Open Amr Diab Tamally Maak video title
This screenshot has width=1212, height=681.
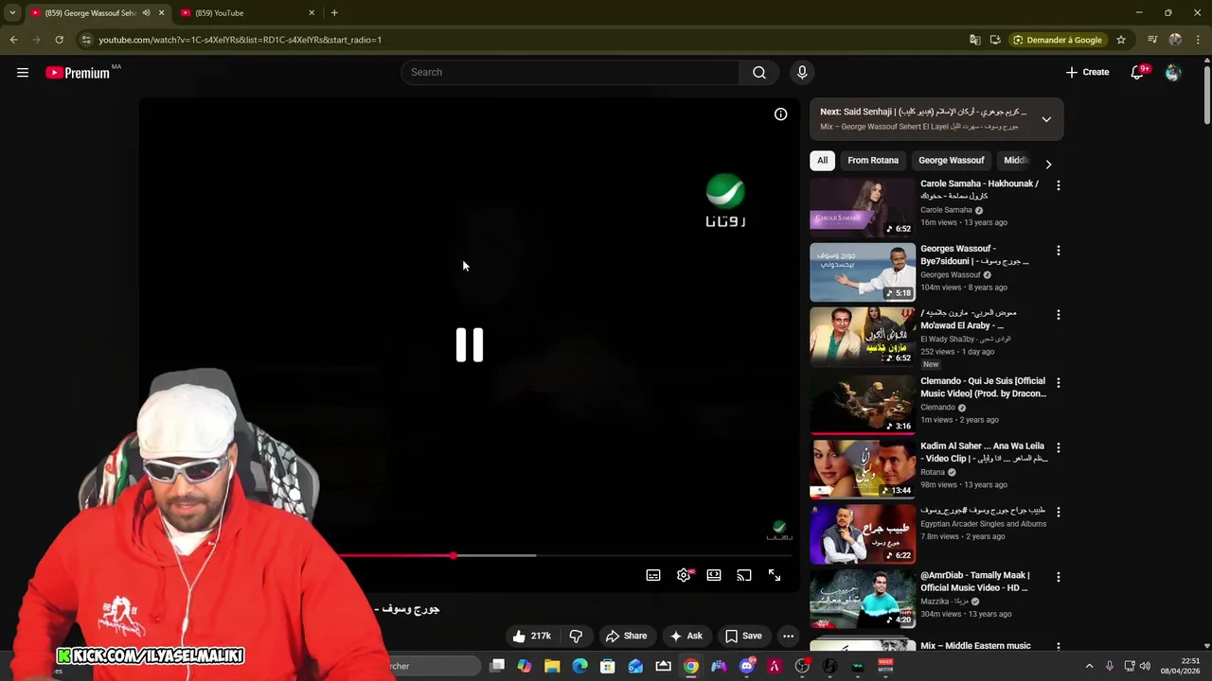(x=974, y=582)
